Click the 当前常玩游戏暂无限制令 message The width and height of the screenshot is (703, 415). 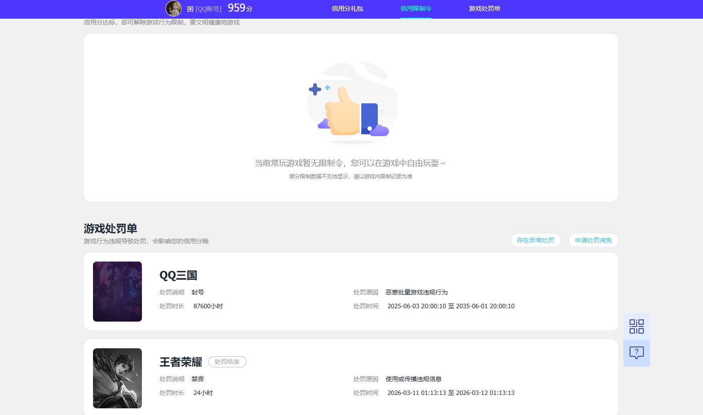pyautogui.click(x=350, y=163)
